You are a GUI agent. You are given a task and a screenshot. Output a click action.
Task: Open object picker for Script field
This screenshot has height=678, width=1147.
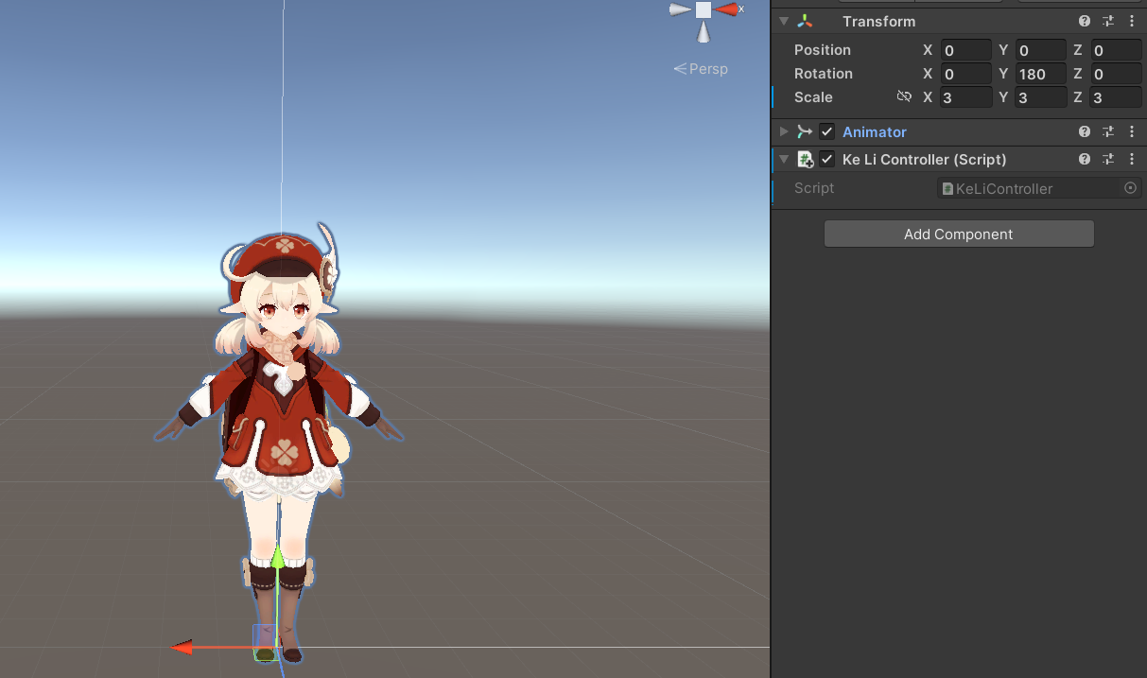tap(1130, 188)
